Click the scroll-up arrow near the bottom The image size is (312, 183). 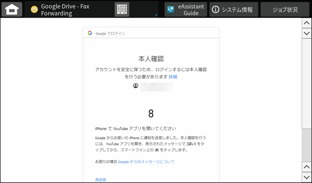point(307,167)
